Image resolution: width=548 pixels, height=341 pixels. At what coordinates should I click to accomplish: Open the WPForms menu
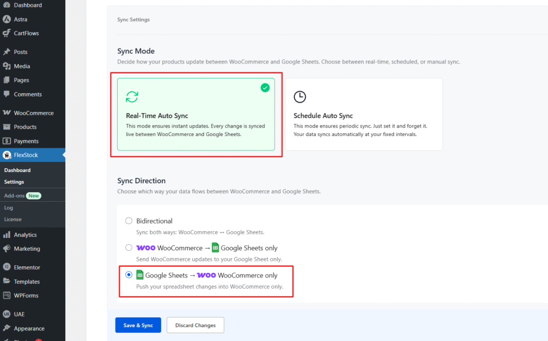point(33,295)
